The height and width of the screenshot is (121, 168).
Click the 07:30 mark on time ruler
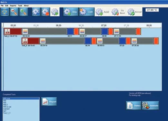click(x=126, y=25)
